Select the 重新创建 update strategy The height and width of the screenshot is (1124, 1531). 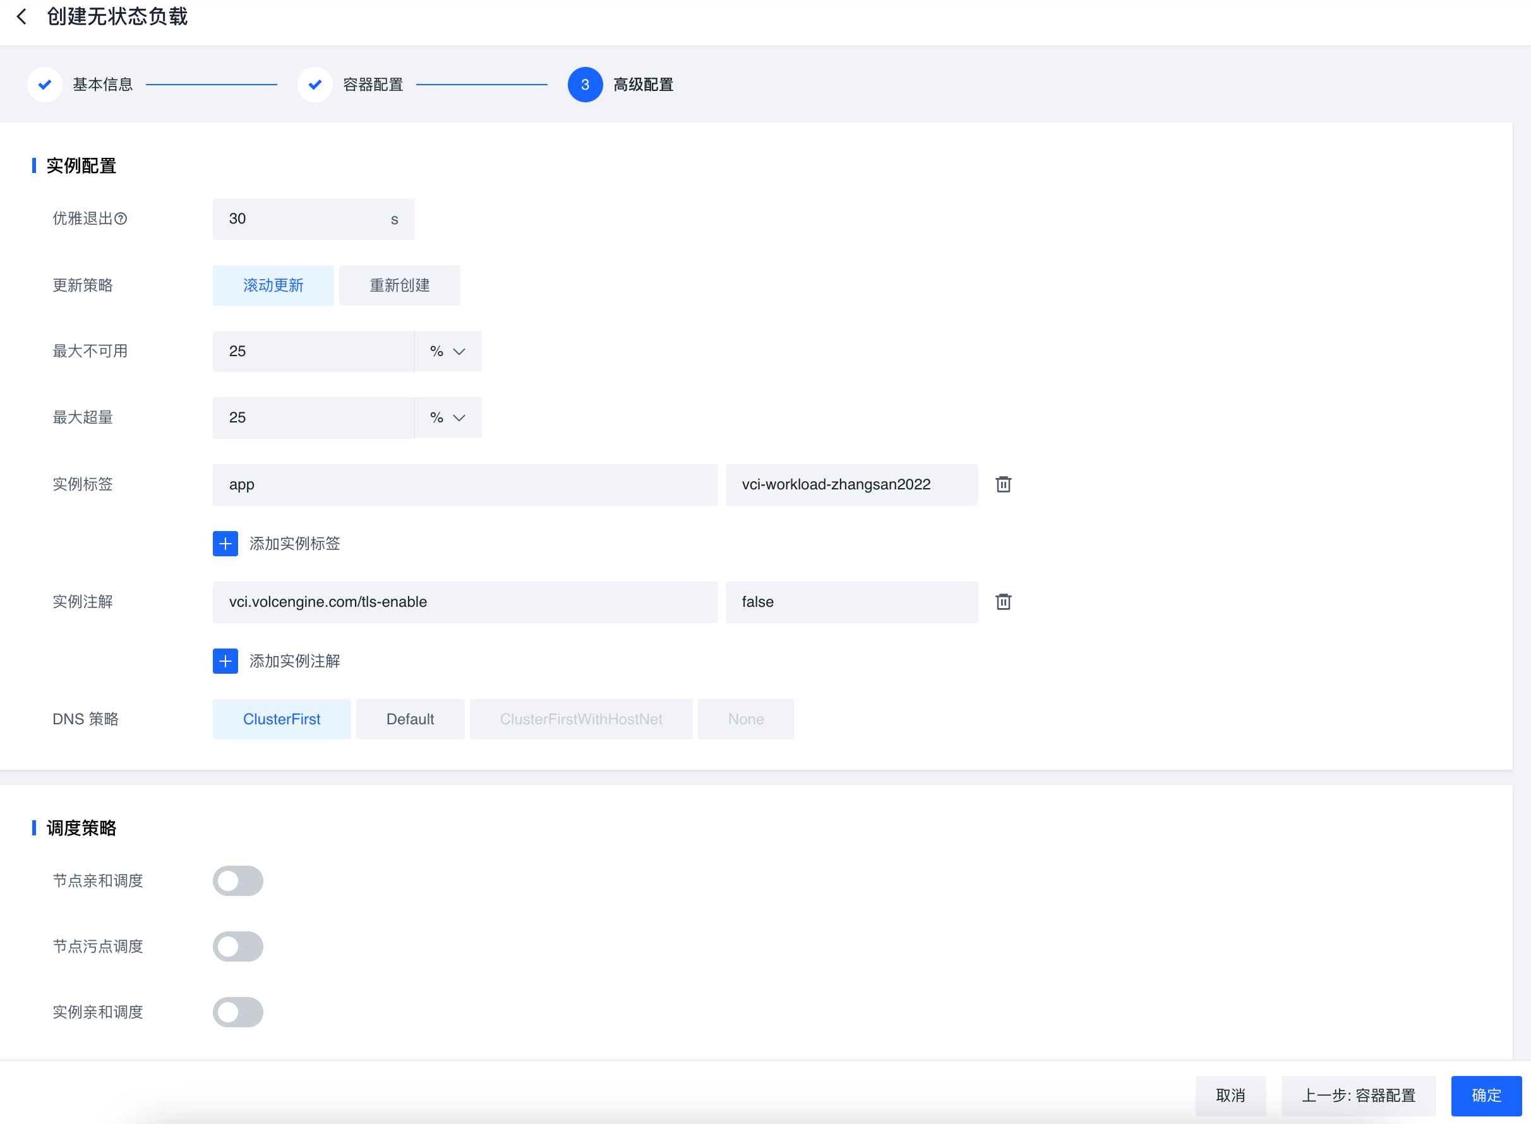(x=399, y=285)
